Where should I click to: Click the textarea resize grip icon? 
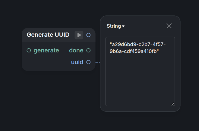(x=173, y=104)
